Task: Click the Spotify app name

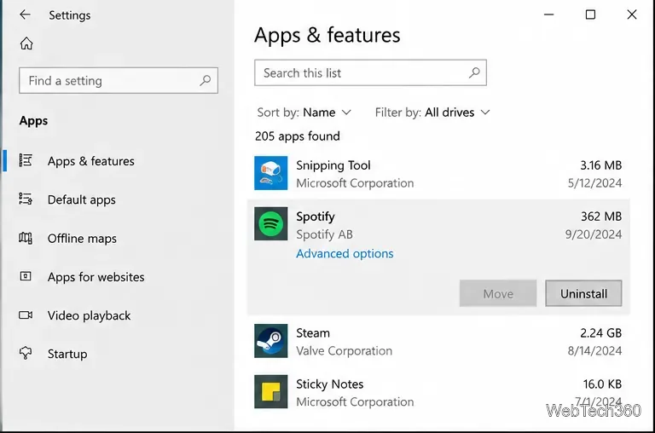Action: point(316,216)
